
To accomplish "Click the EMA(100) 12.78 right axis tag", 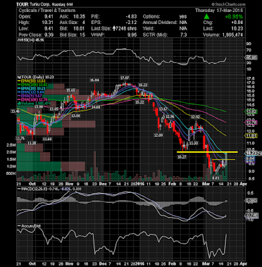I will [251, 122].
